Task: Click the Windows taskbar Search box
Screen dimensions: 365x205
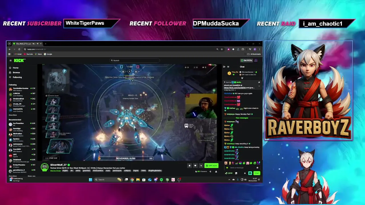Action: pos(109,180)
